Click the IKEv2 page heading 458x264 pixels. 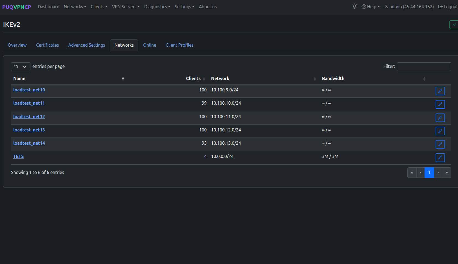point(12,25)
